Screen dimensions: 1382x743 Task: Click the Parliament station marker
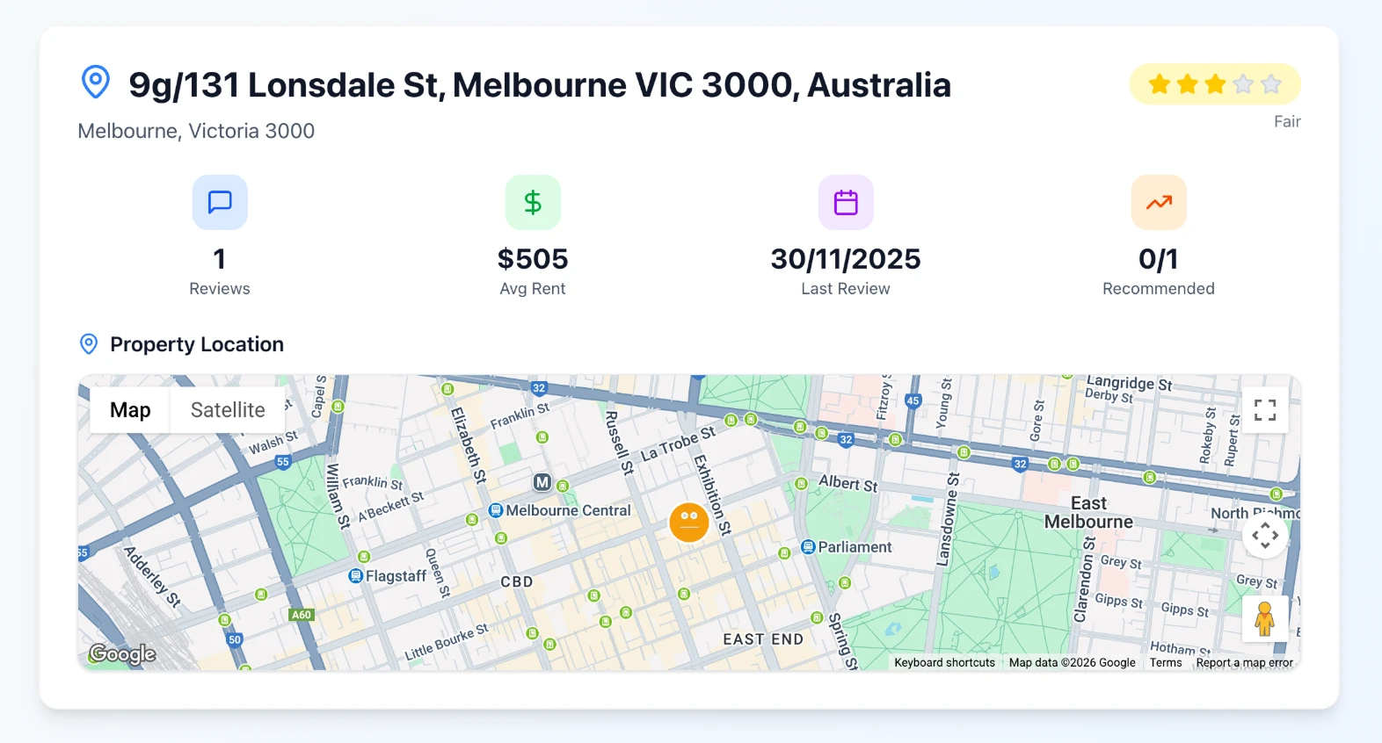click(x=808, y=547)
